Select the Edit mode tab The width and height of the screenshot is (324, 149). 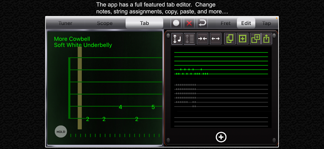(x=246, y=23)
